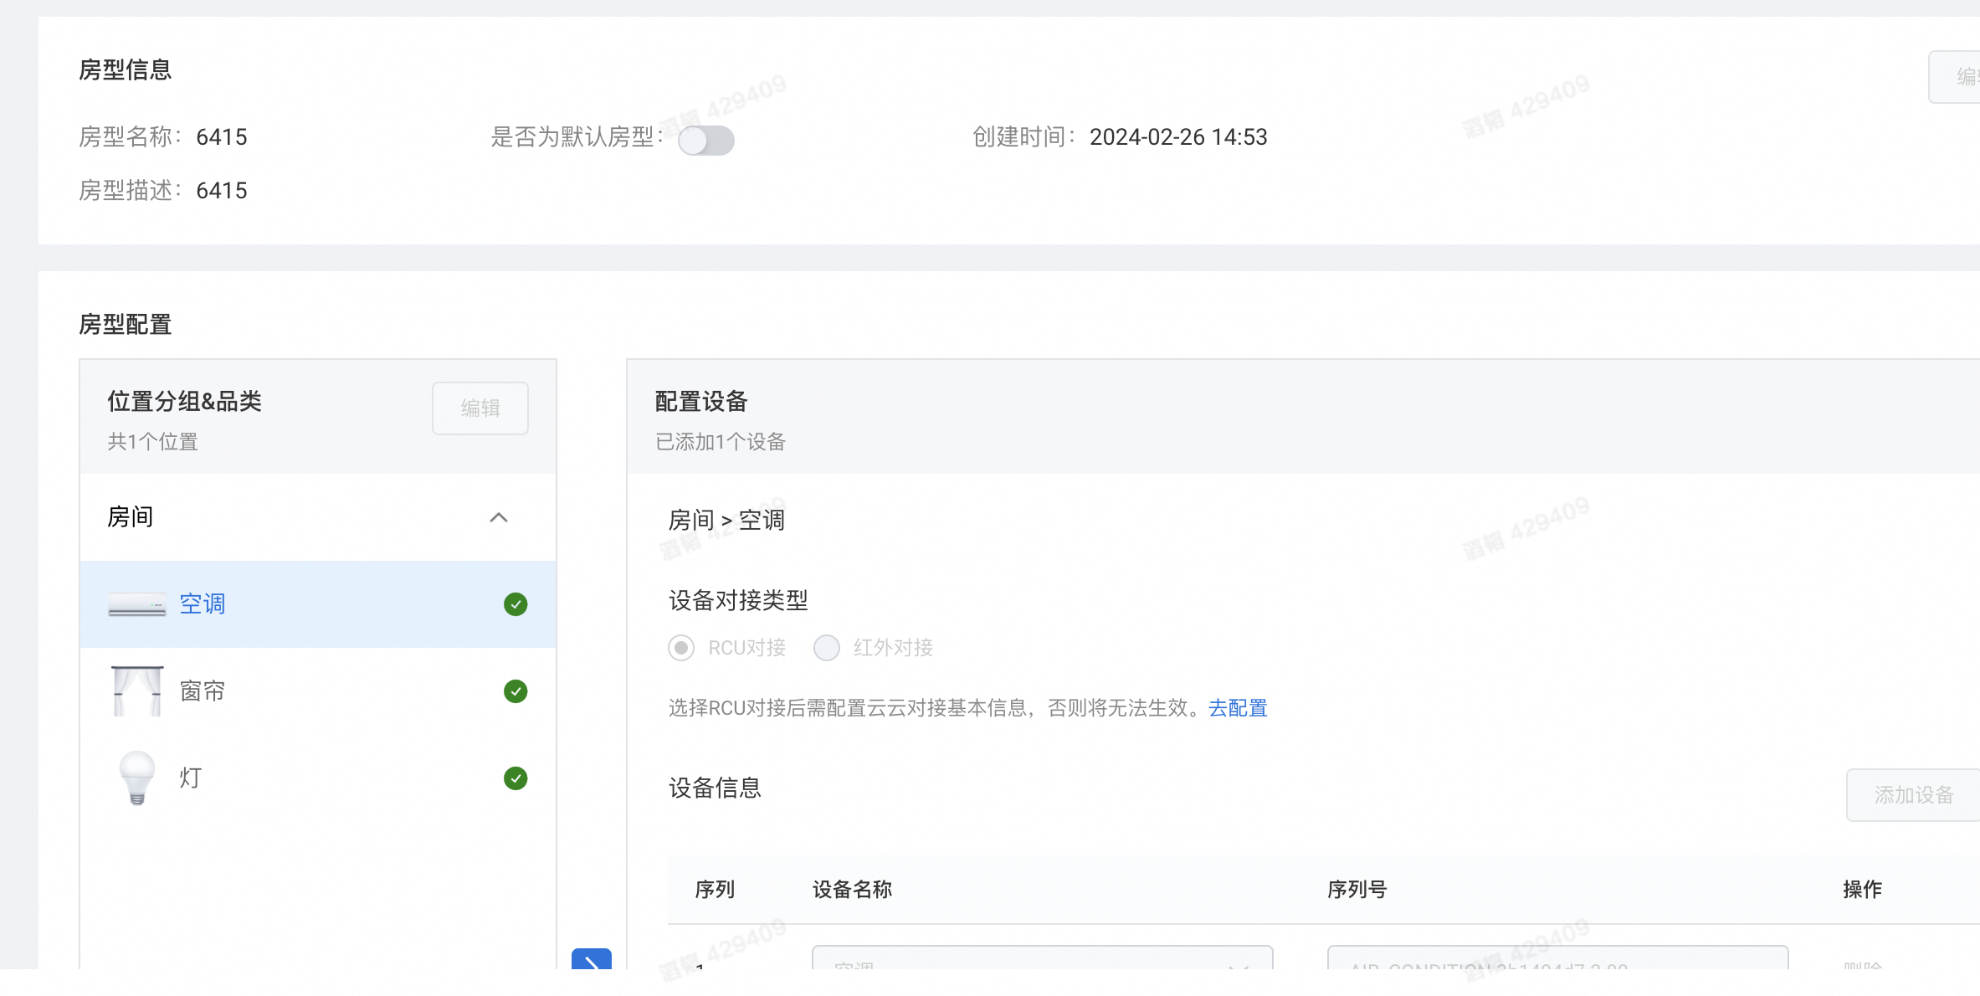Screen dimensions: 1980x996
Task: Click green checkmark beside 灯
Action: pos(516,778)
